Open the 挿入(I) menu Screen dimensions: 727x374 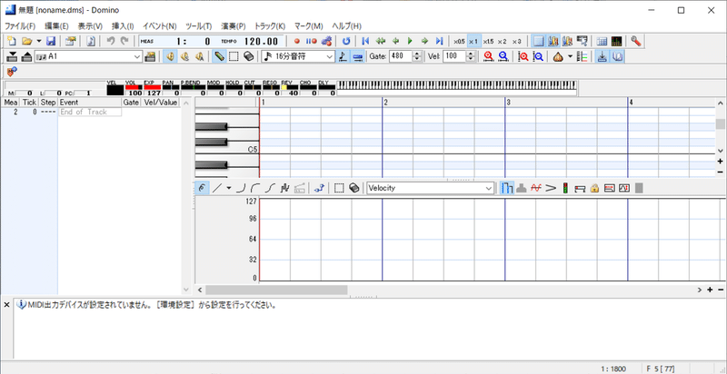(123, 26)
